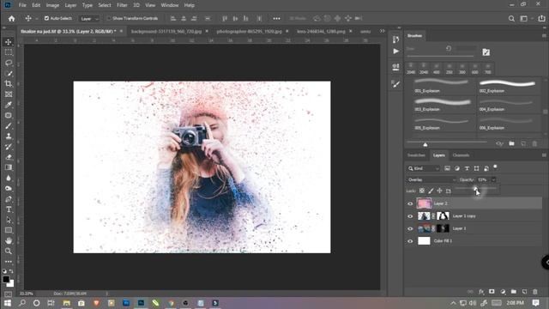Viewport: 549px width, 309px height.
Task: Select the Frame tool
Action: (9, 94)
